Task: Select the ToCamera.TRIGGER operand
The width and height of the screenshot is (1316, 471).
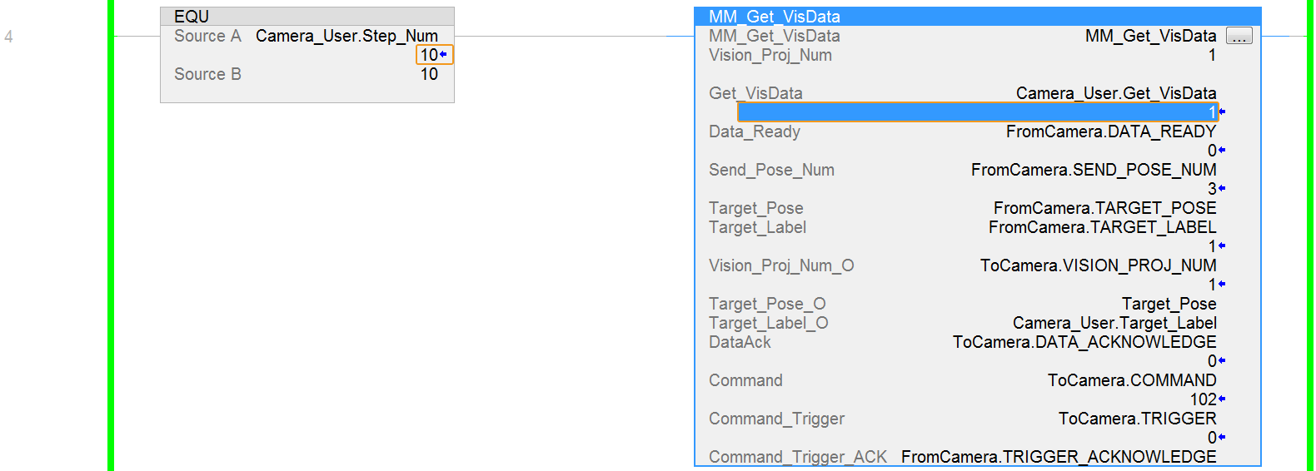Action: (x=1137, y=419)
